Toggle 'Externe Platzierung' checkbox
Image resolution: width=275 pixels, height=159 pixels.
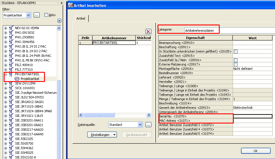(236, 64)
